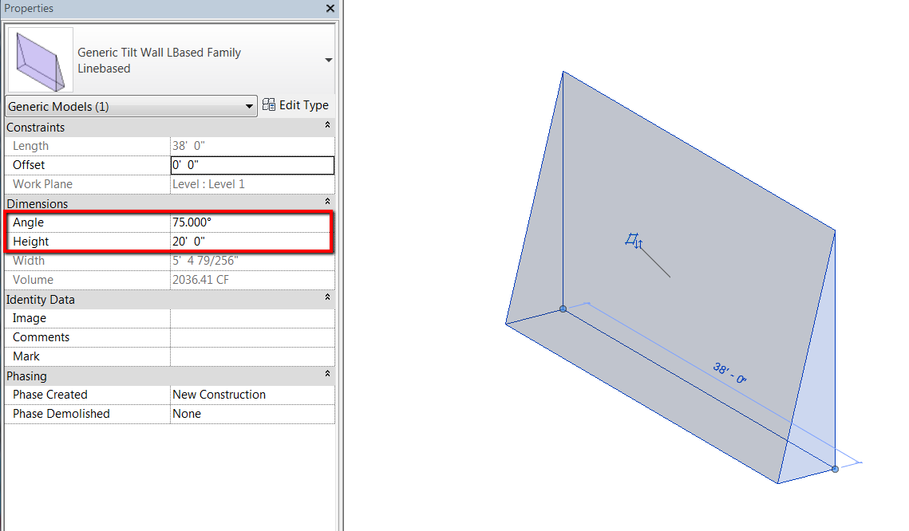Click the blue endpoint grip at wall base
909x531 pixels.
[562, 309]
